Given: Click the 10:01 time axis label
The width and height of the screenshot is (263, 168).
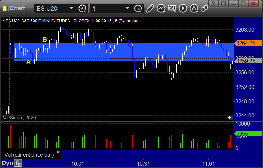Looking at the screenshot, I should (x=78, y=164).
